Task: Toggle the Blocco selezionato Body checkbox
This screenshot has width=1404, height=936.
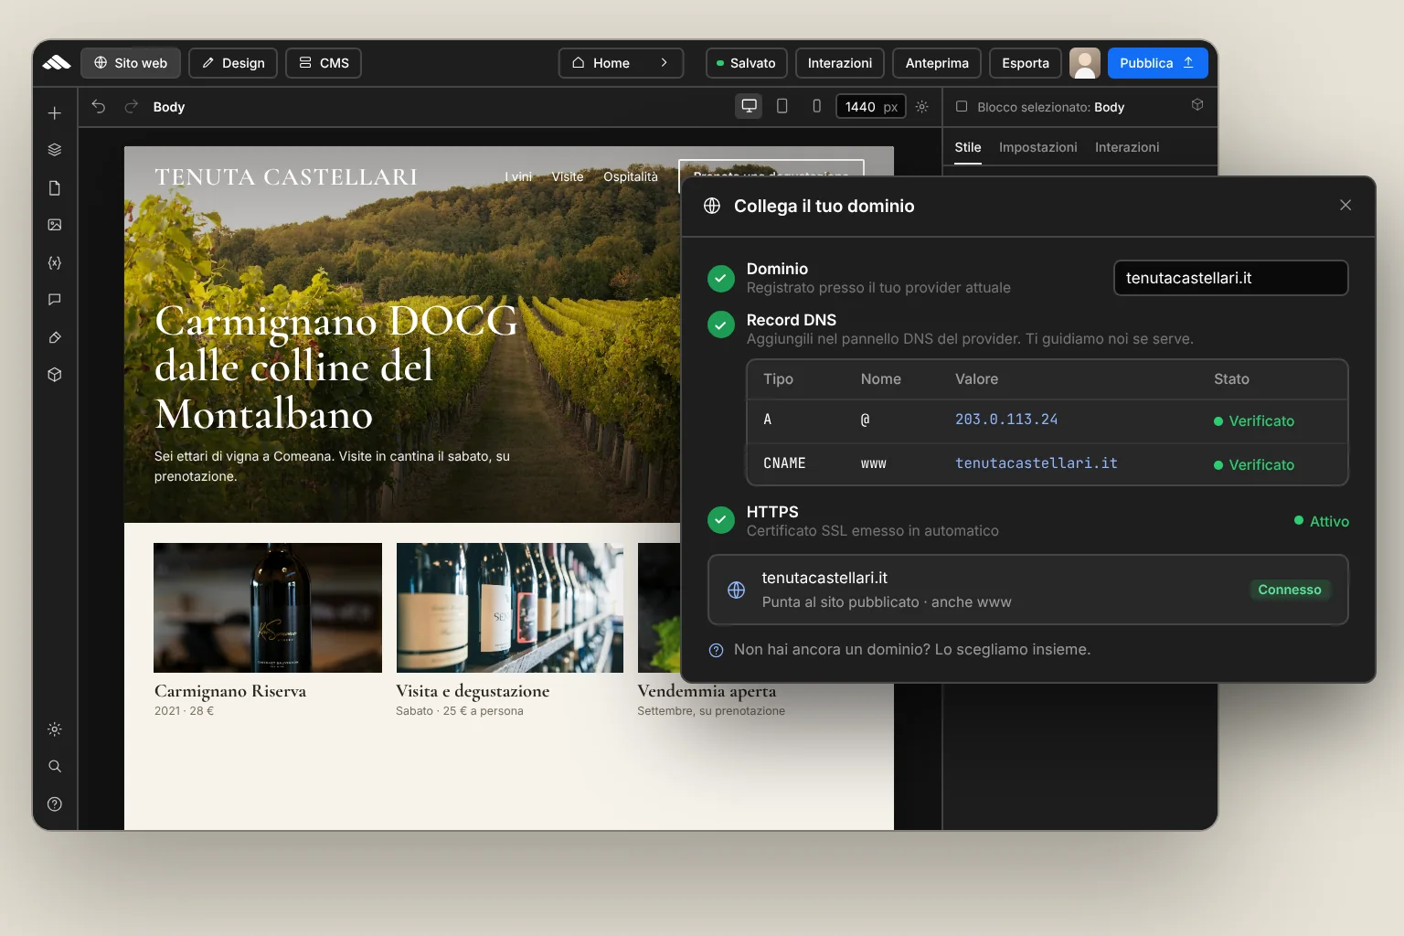Action: (x=962, y=107)
